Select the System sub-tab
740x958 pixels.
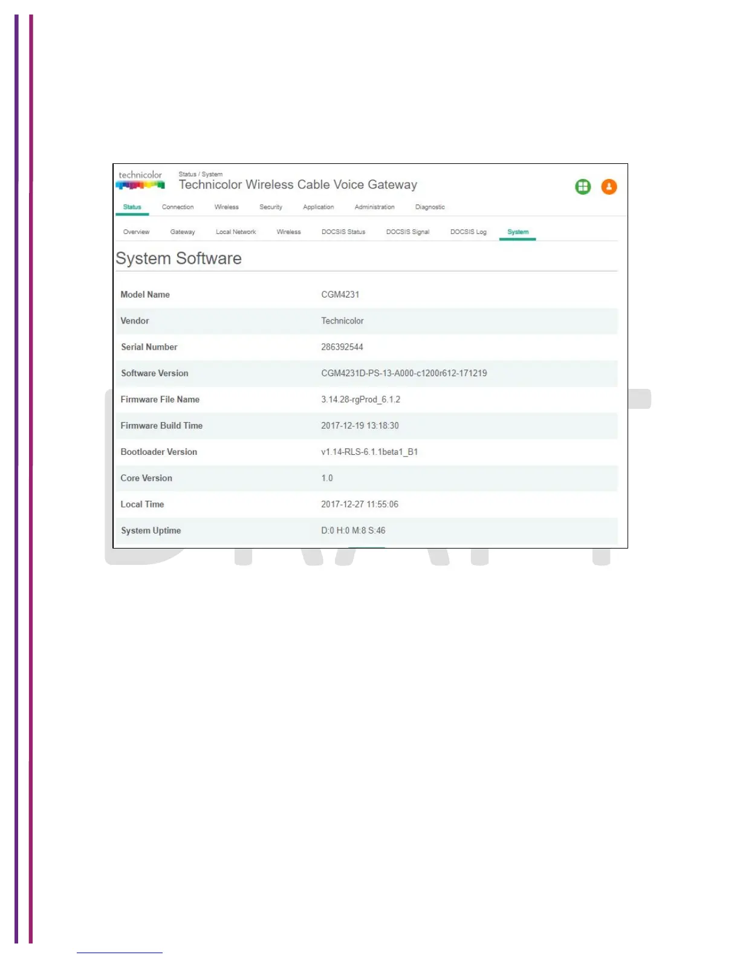tap(518, 232)
